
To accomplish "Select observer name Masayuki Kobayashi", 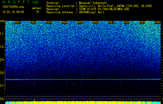I will coord(93,3).
